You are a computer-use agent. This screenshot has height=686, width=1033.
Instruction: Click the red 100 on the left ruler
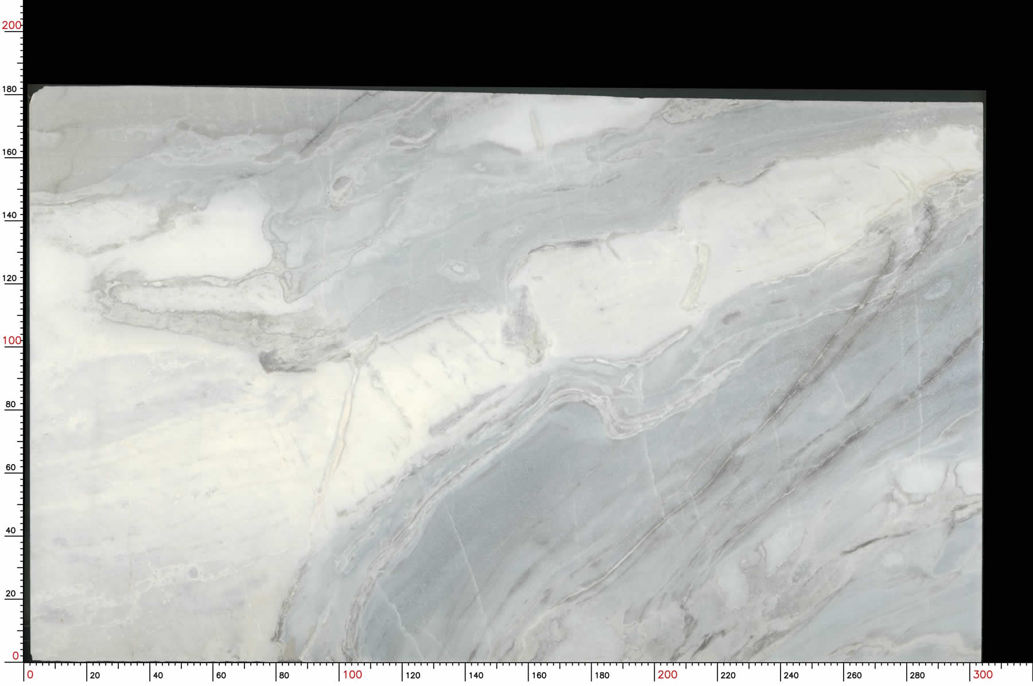(11, 341)
